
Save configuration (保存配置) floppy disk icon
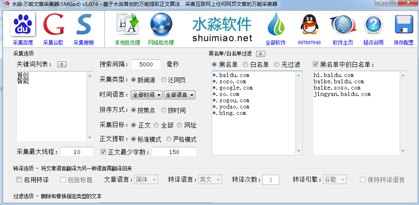click(404, 29)
